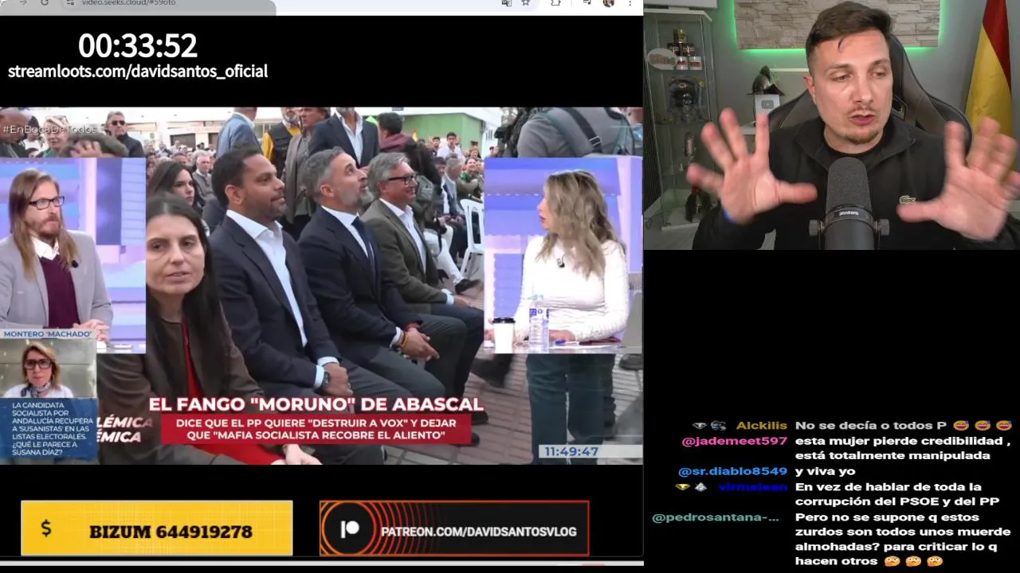
Task: Open the Chrome three-dot menu
Action: tap(630, 3)
